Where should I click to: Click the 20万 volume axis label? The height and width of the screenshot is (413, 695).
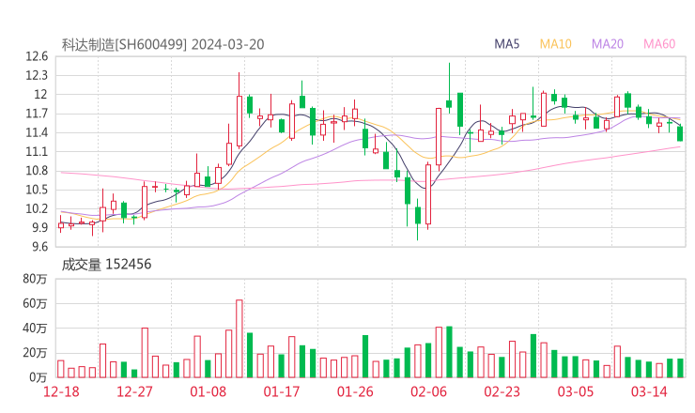pyautogui.click(x=35, y=353)
